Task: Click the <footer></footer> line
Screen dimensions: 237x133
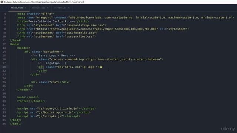Action: click(x=31, y=101)
